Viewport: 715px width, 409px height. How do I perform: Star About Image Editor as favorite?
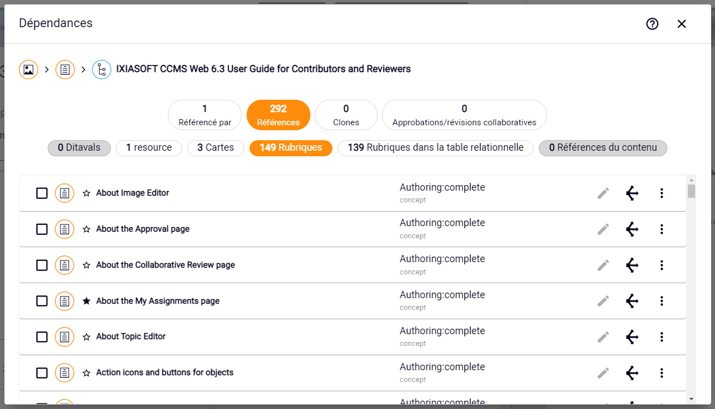click(86, 193)
